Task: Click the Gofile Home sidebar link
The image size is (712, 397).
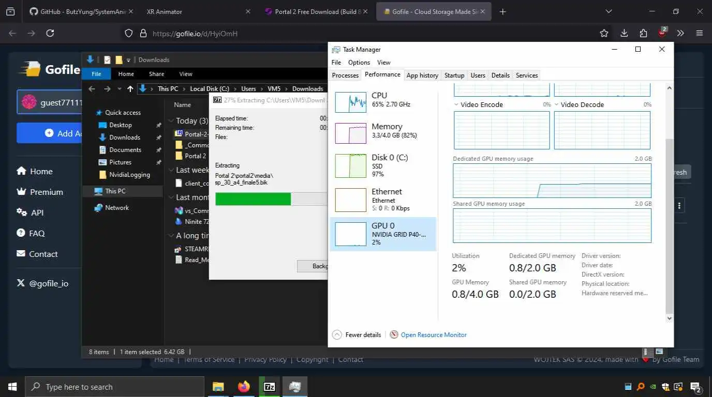Action: 35,171
